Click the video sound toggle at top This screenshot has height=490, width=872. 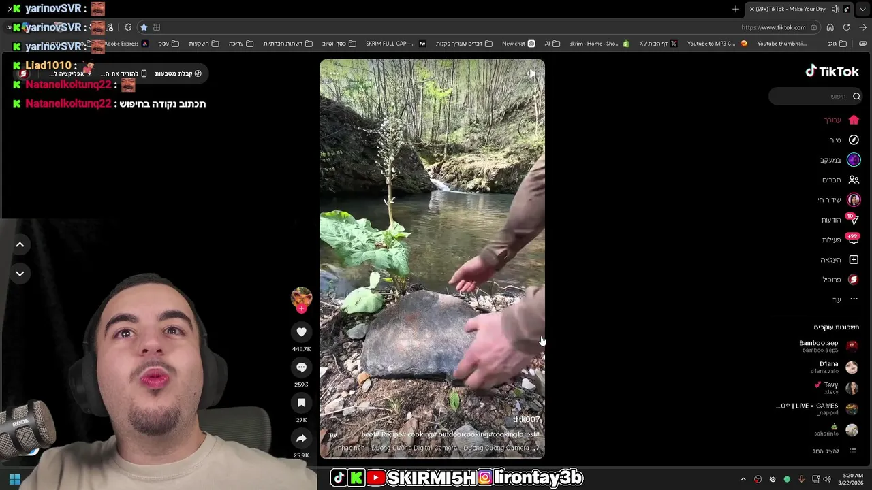click(532, 73)
